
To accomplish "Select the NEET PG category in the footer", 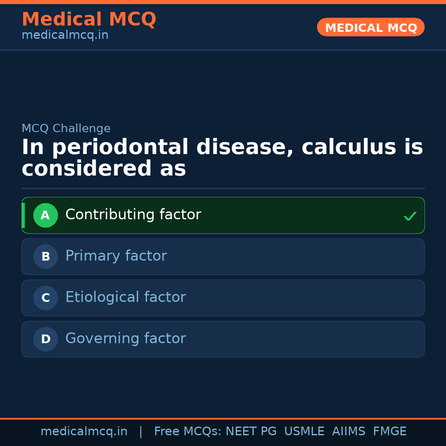I will (x=251, y=431).
